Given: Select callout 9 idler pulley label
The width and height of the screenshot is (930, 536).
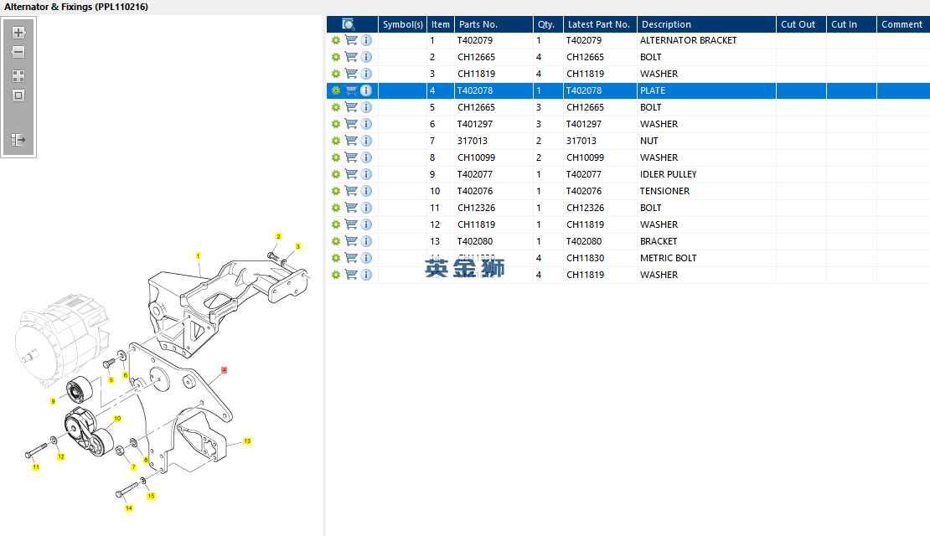Looking at the screenshot, I should 53,401.
